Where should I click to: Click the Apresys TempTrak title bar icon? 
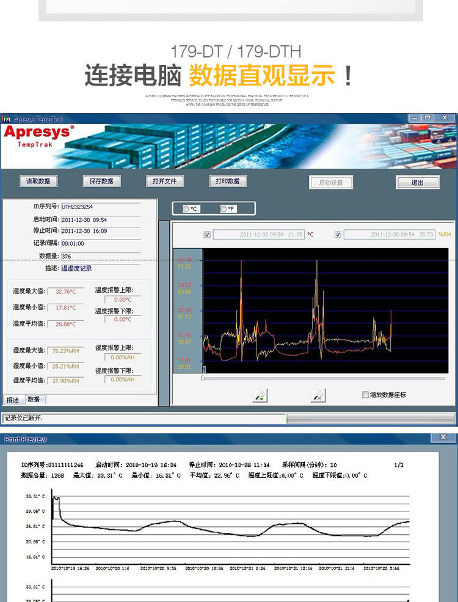point(6,119)
